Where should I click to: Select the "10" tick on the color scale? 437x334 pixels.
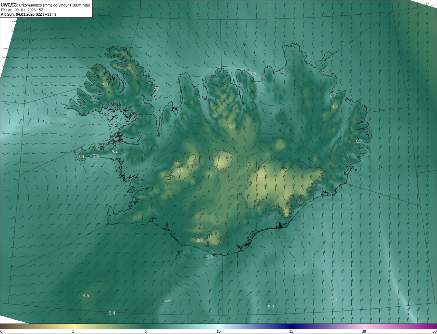pos(218,331)
